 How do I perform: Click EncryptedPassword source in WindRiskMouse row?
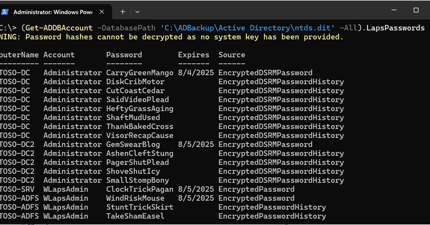point(256,198)
